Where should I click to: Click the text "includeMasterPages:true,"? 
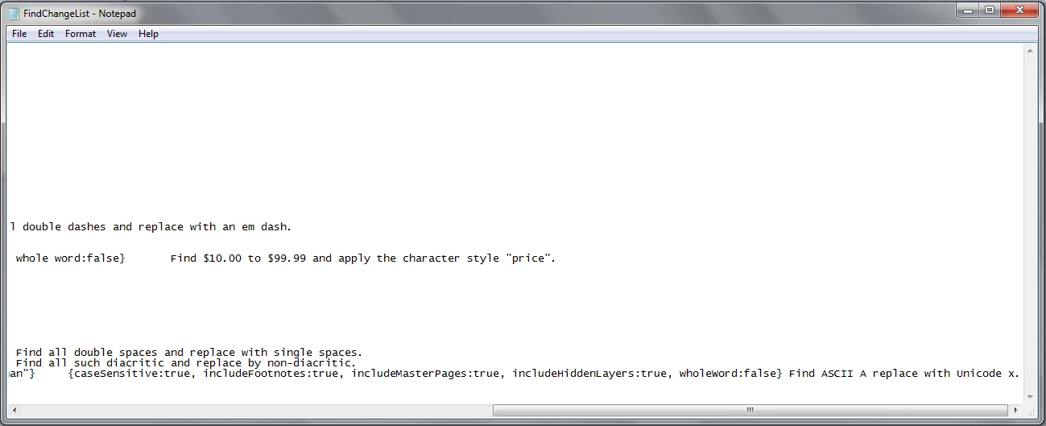pyautogui.click(x=428, y=374)
